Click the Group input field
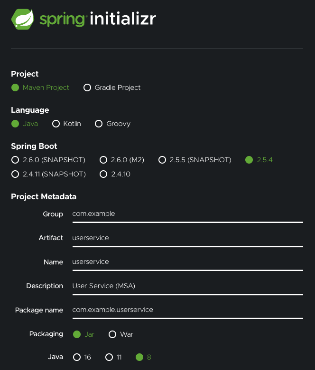 pyautogui.click(x=187, y=214)
